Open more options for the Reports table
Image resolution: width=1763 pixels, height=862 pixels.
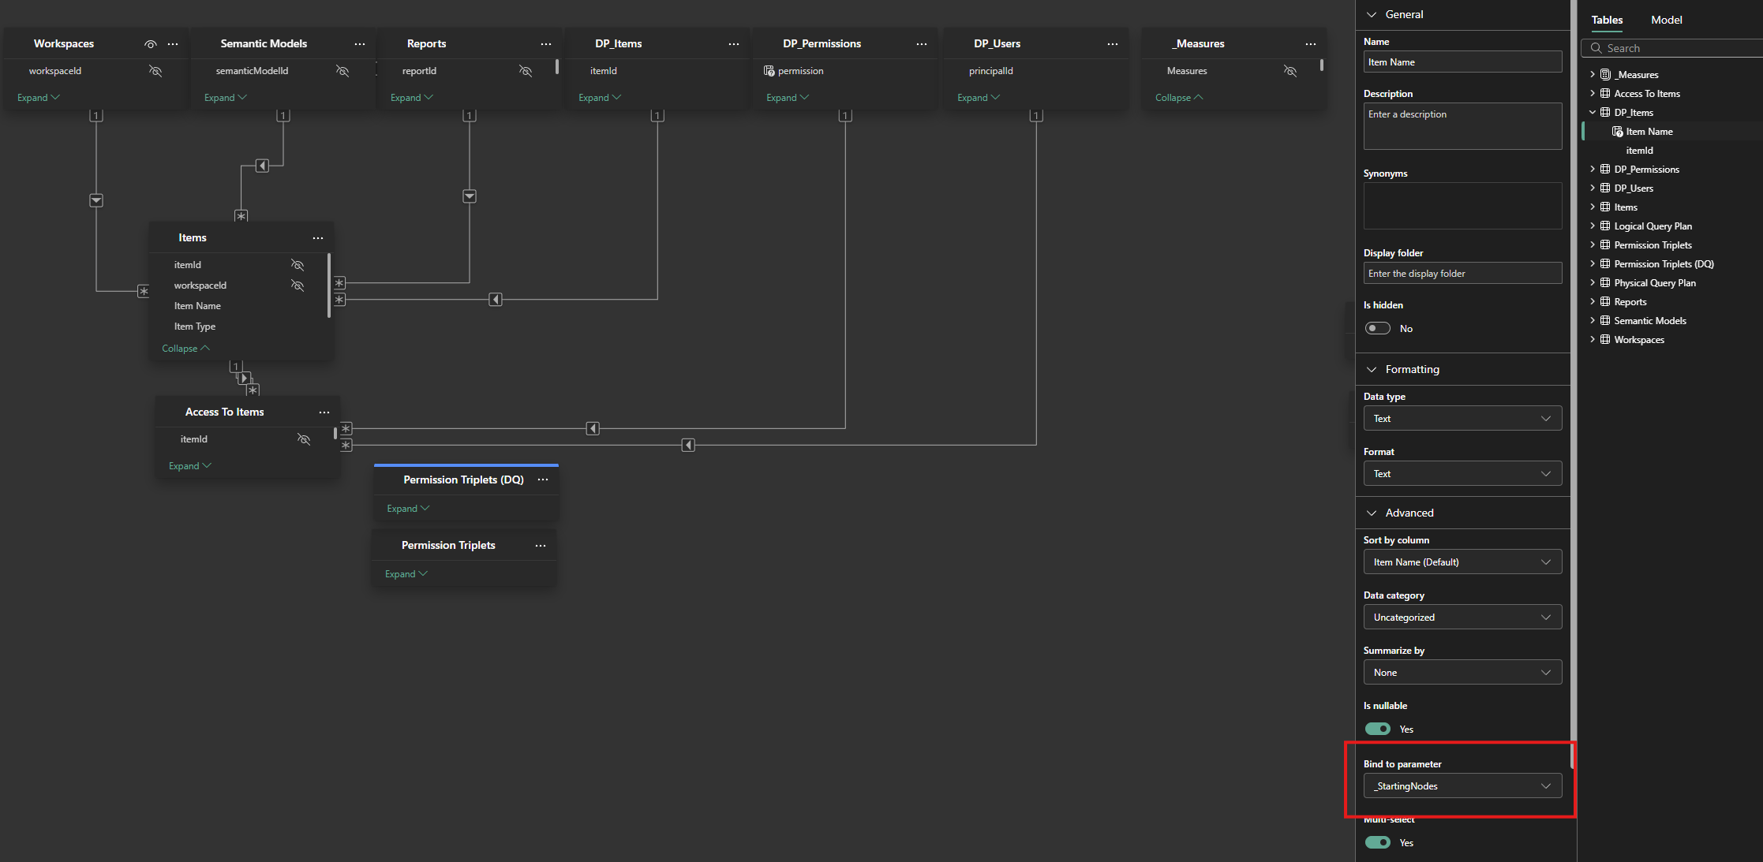click(546, 43)
